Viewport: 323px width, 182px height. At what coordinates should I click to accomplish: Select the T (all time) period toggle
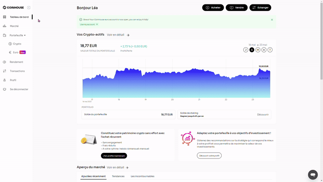(270, 50)
